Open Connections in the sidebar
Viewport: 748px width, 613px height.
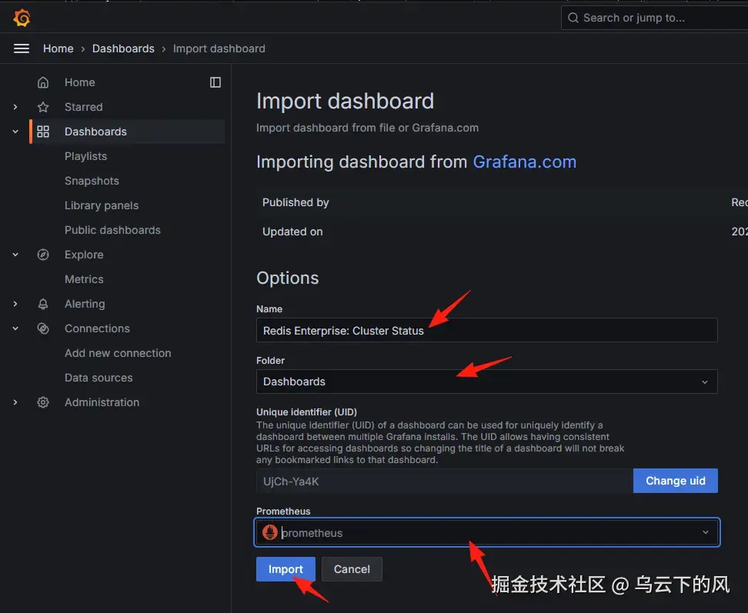tap(97, 328)
